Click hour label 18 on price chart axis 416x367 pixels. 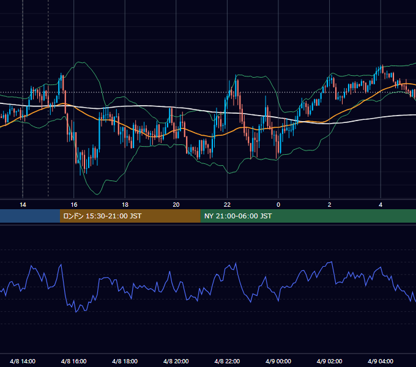(125, 205)
